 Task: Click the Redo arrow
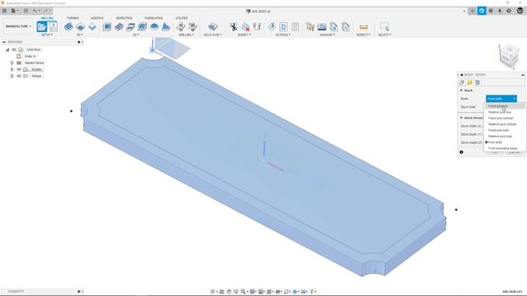[46, 11]
